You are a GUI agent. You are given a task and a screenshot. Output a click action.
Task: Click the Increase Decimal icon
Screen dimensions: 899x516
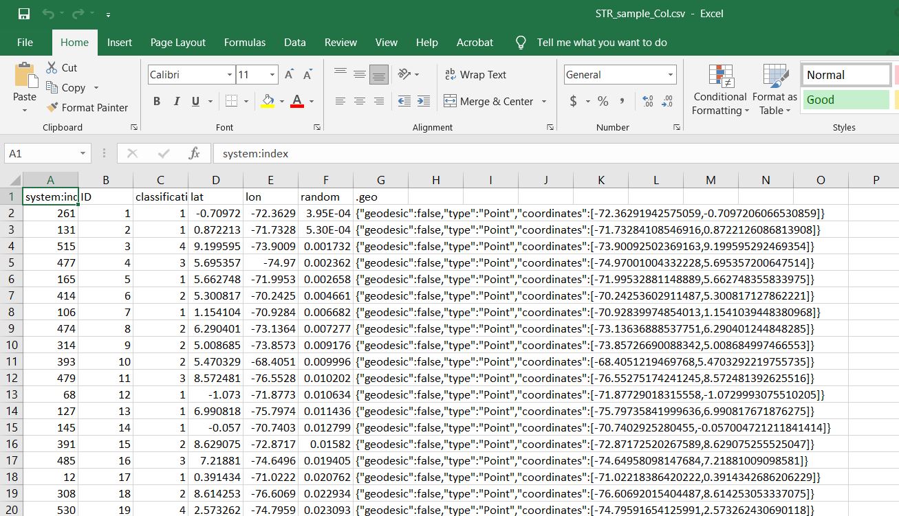point(647,101)
